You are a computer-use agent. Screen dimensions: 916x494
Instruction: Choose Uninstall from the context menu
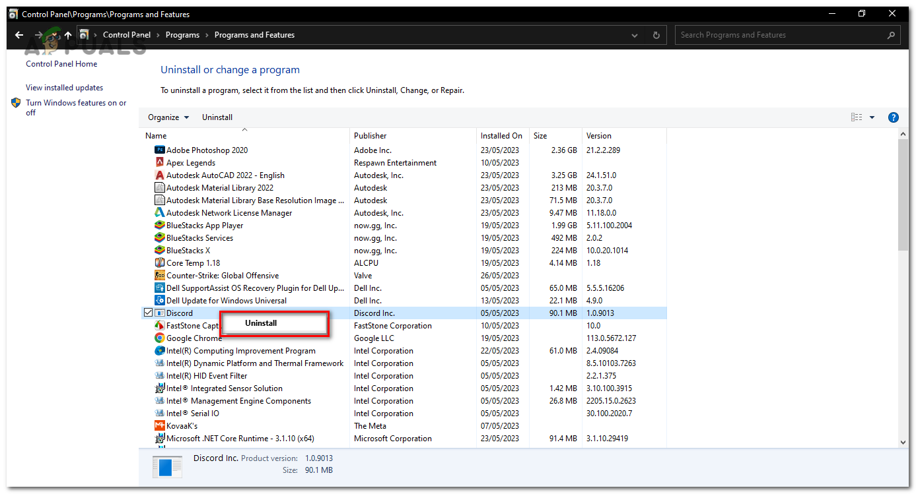coord(260,323)
